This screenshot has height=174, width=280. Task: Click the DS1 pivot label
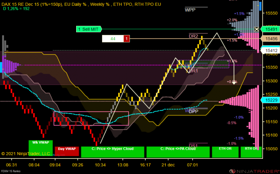194,146
